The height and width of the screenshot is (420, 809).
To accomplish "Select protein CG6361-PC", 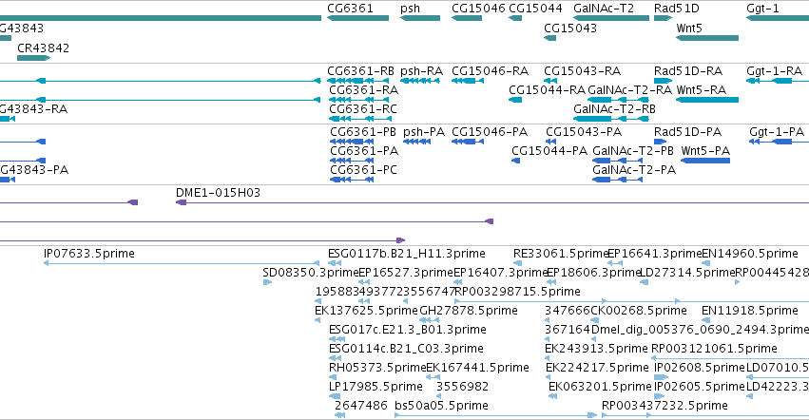I will pyautogui.click(x=352, y=180).
